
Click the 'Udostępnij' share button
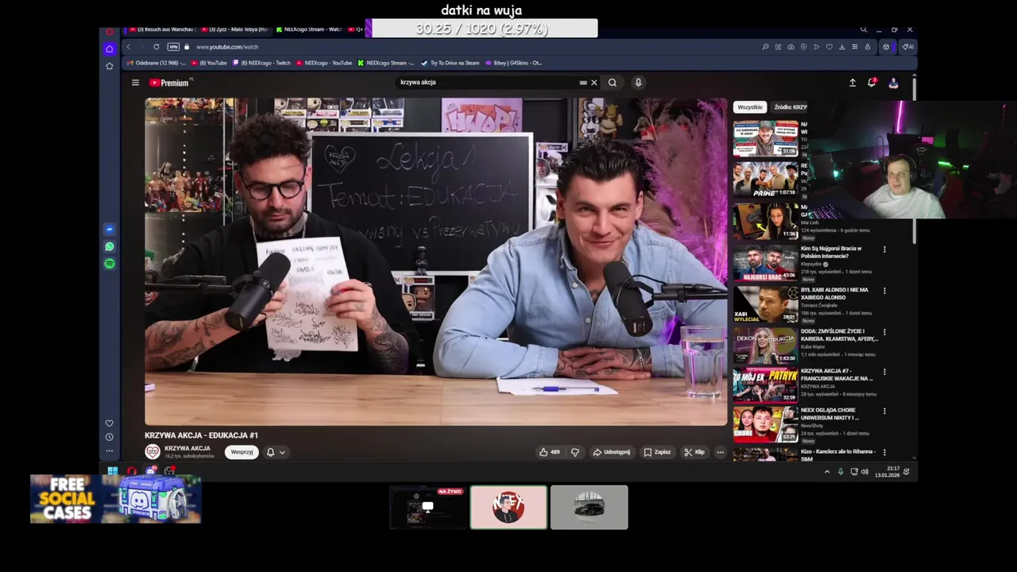click(612, 452)
